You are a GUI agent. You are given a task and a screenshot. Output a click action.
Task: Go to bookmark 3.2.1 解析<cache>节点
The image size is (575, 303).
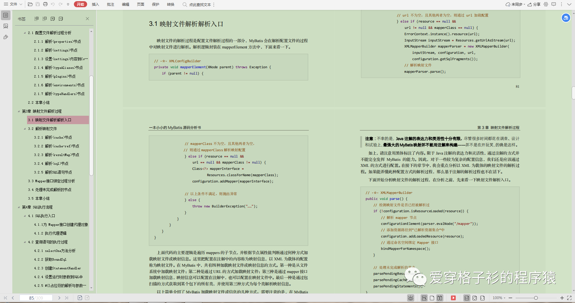click(53, 137)
